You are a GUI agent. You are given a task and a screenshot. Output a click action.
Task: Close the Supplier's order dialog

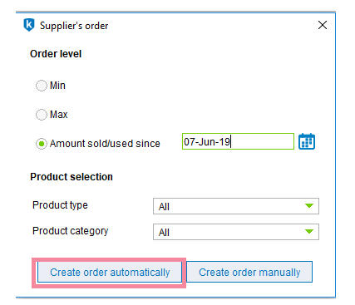tap(323, 25)
